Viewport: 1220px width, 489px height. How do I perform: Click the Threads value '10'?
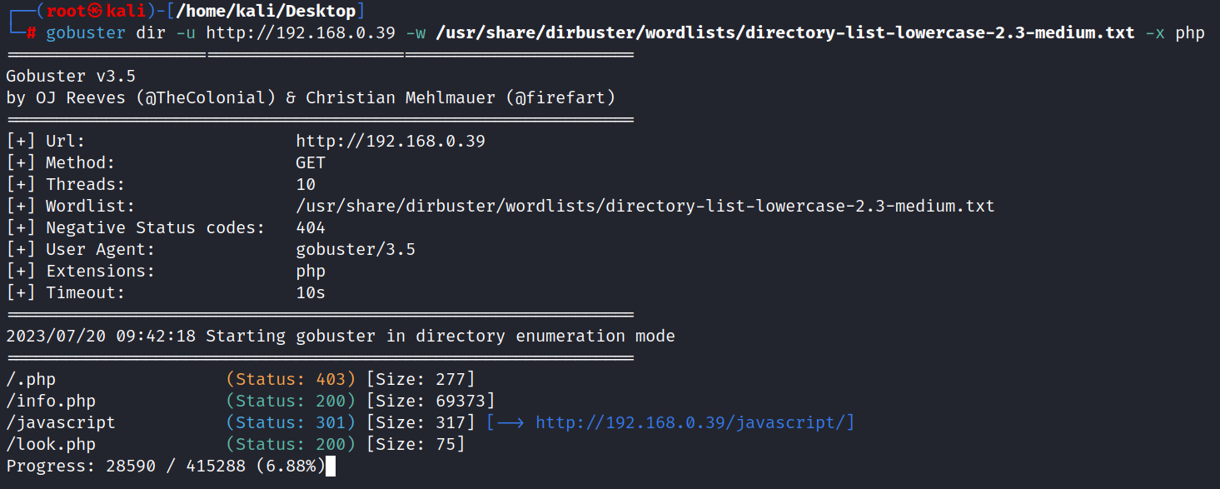click(306, 184)
